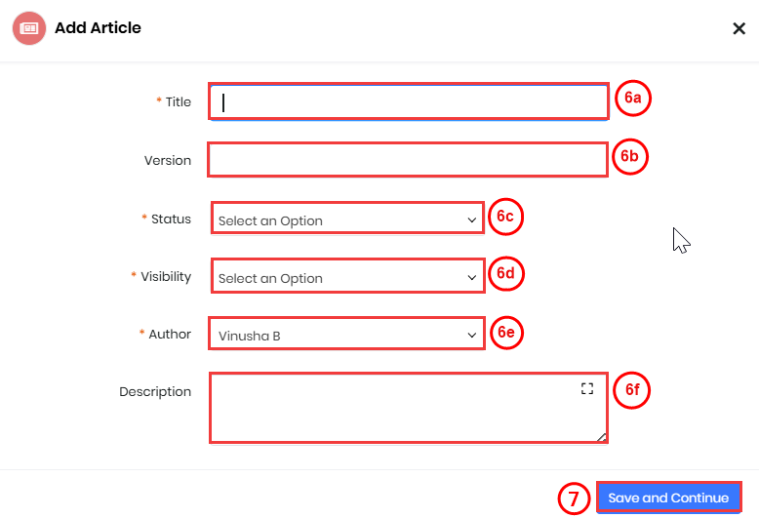Click the Add Article header icon

tap(29, 28)
